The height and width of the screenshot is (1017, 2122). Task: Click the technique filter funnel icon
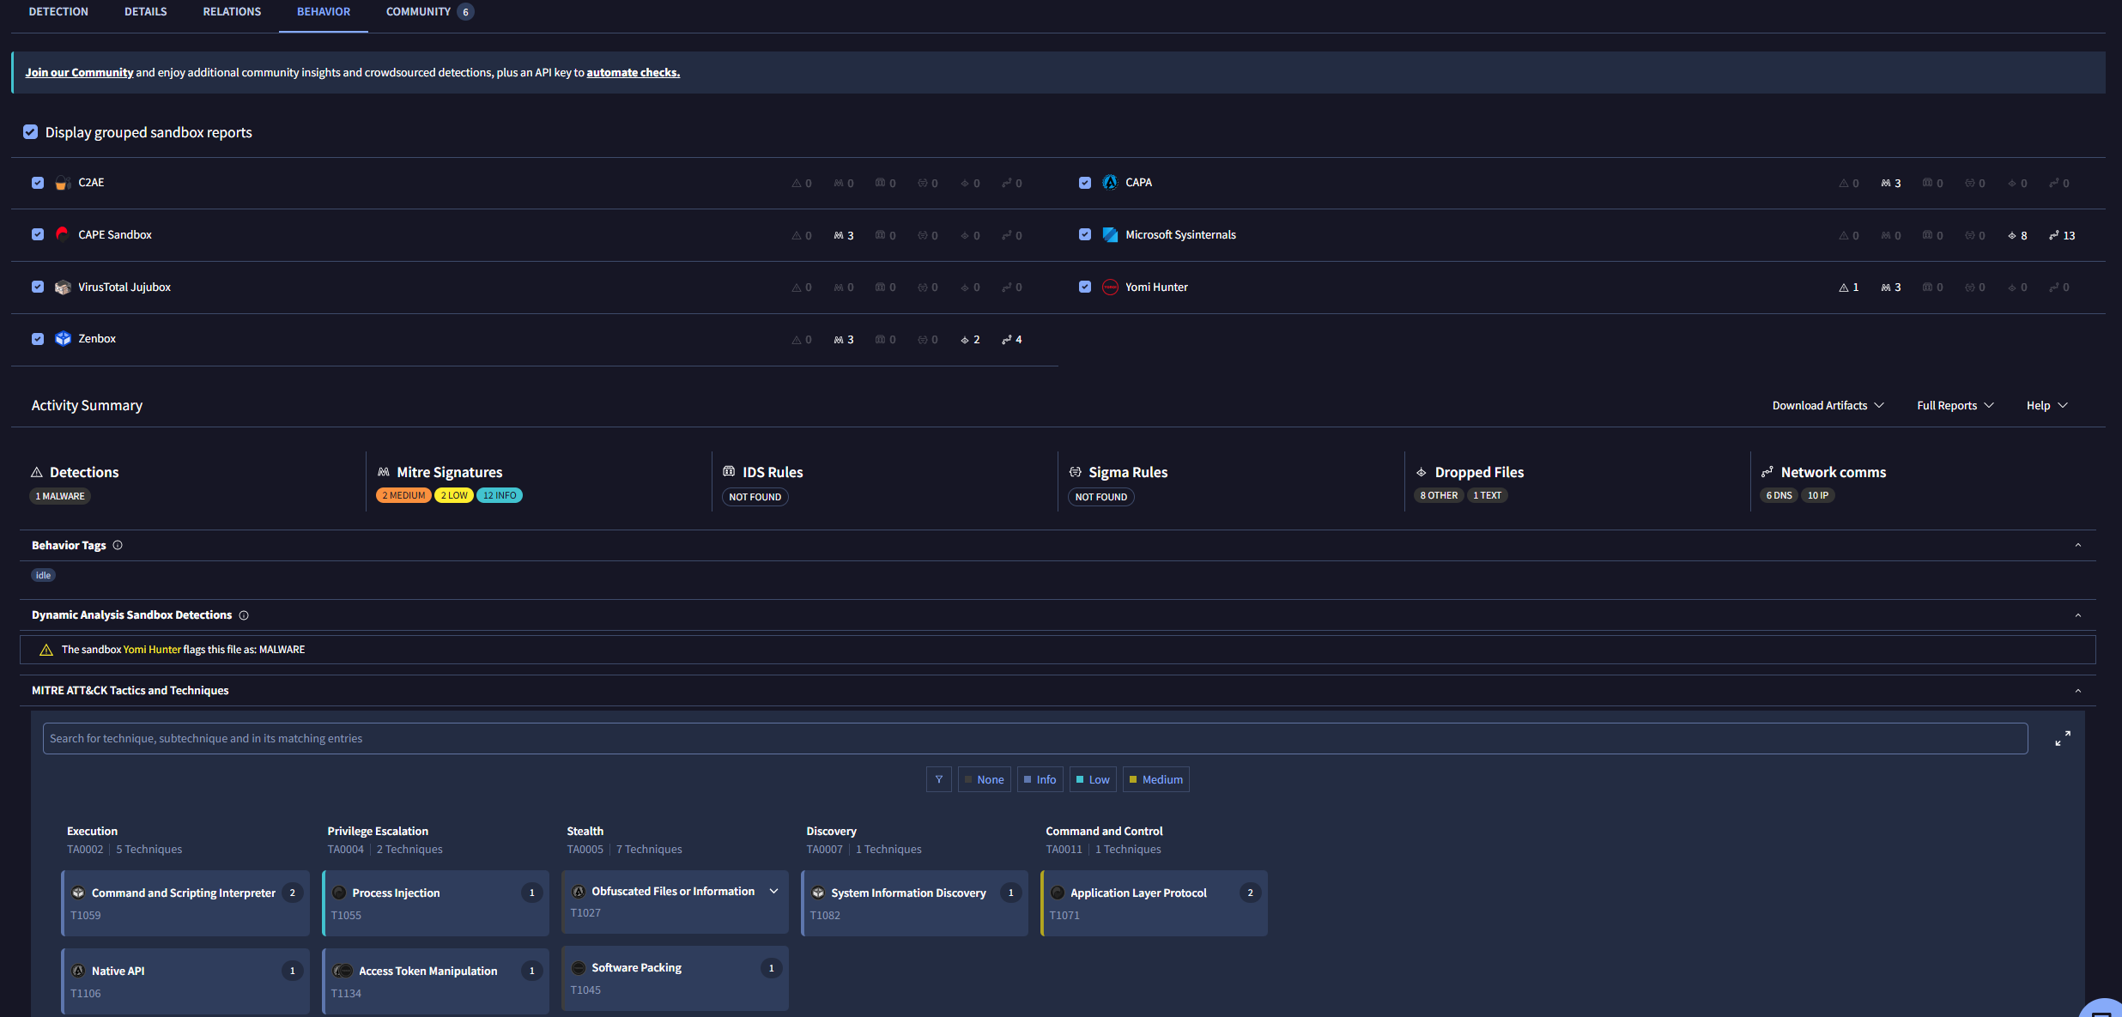point(938,779)
